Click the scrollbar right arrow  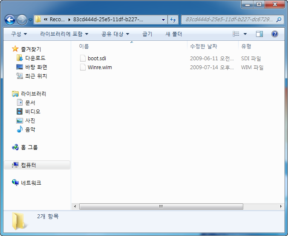281,207
